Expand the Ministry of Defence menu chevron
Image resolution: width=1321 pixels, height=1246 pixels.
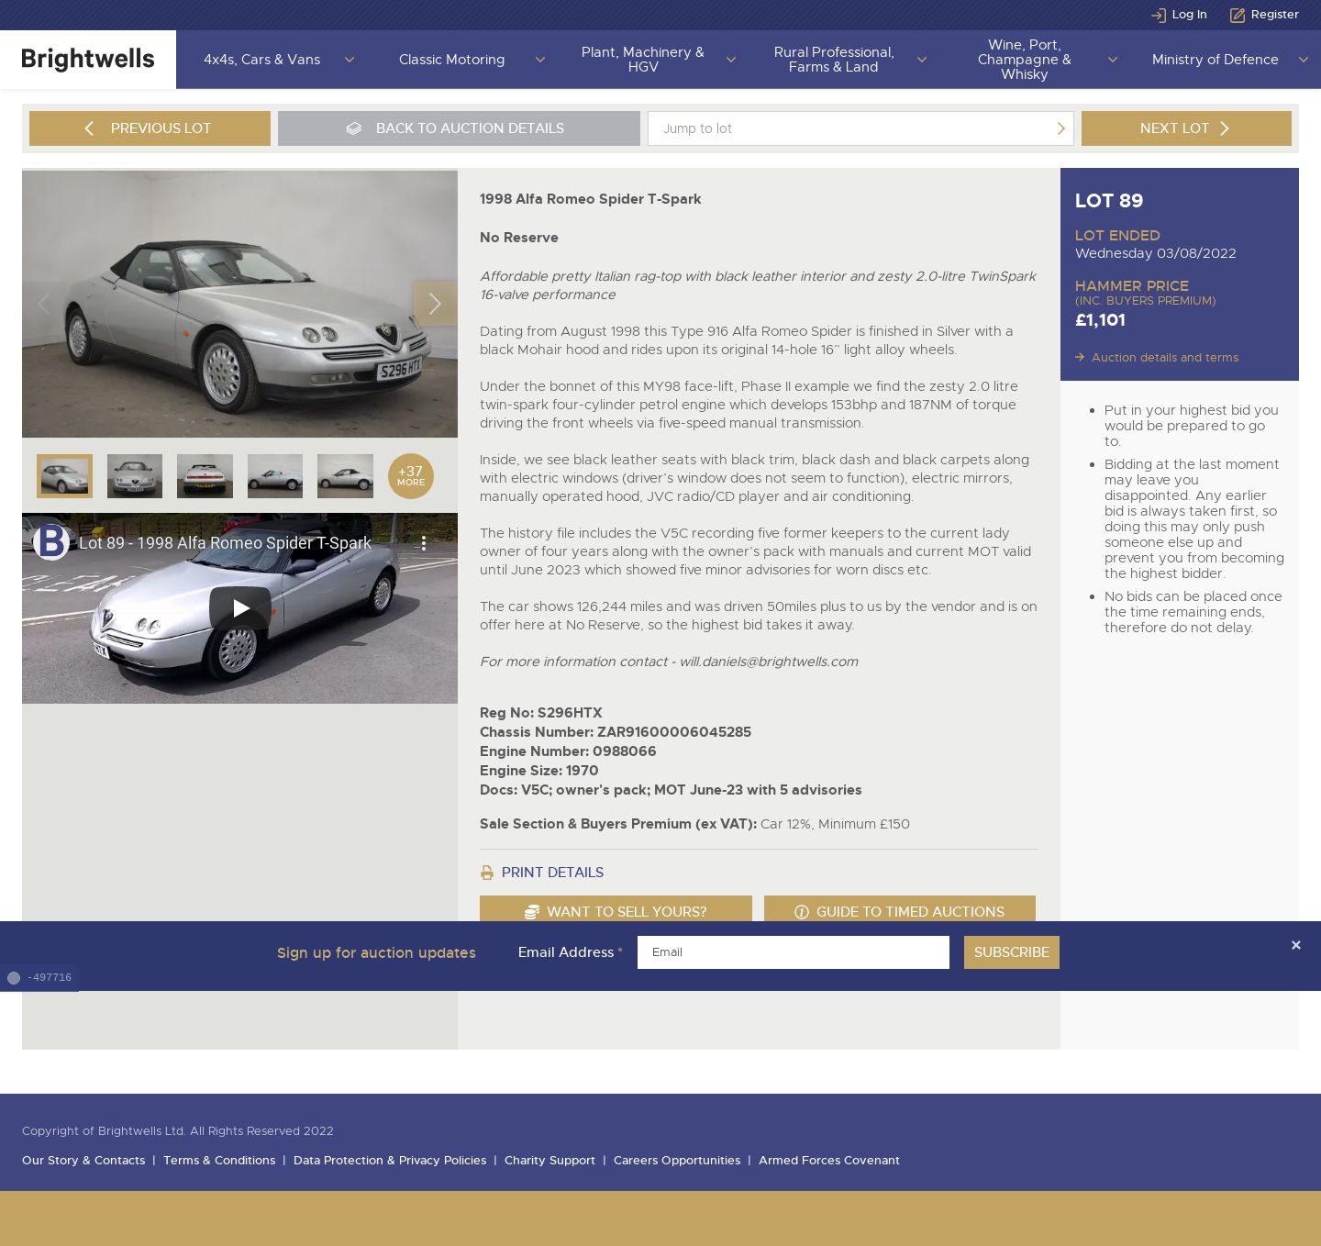click(x=1303, y=60)
